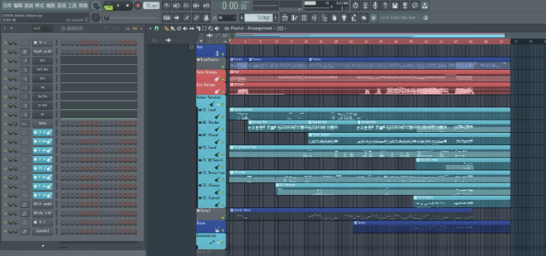Screen dimensions: 546x256
Task: Click the note/clip grouping brush icon
Action: point(187,17)
